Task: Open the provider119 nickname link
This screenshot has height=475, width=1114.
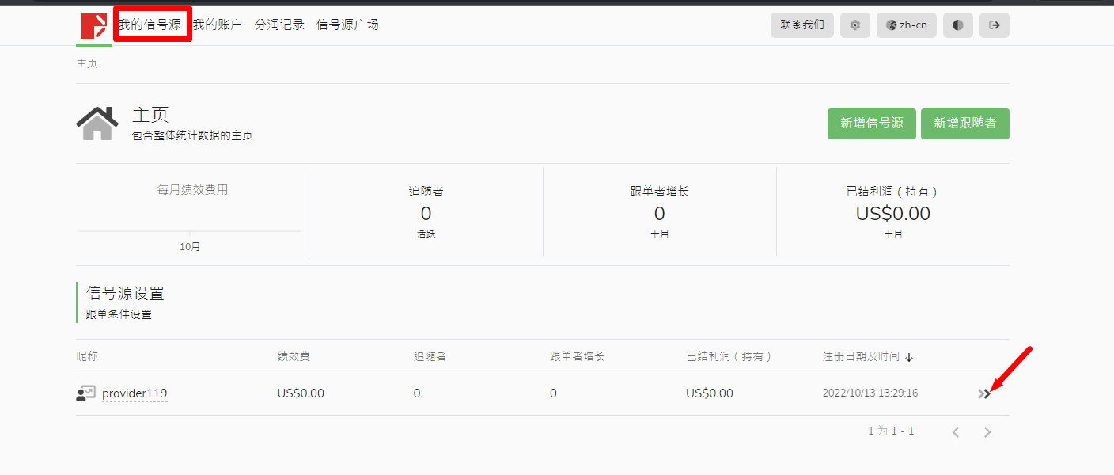Action: click(135, 393)
